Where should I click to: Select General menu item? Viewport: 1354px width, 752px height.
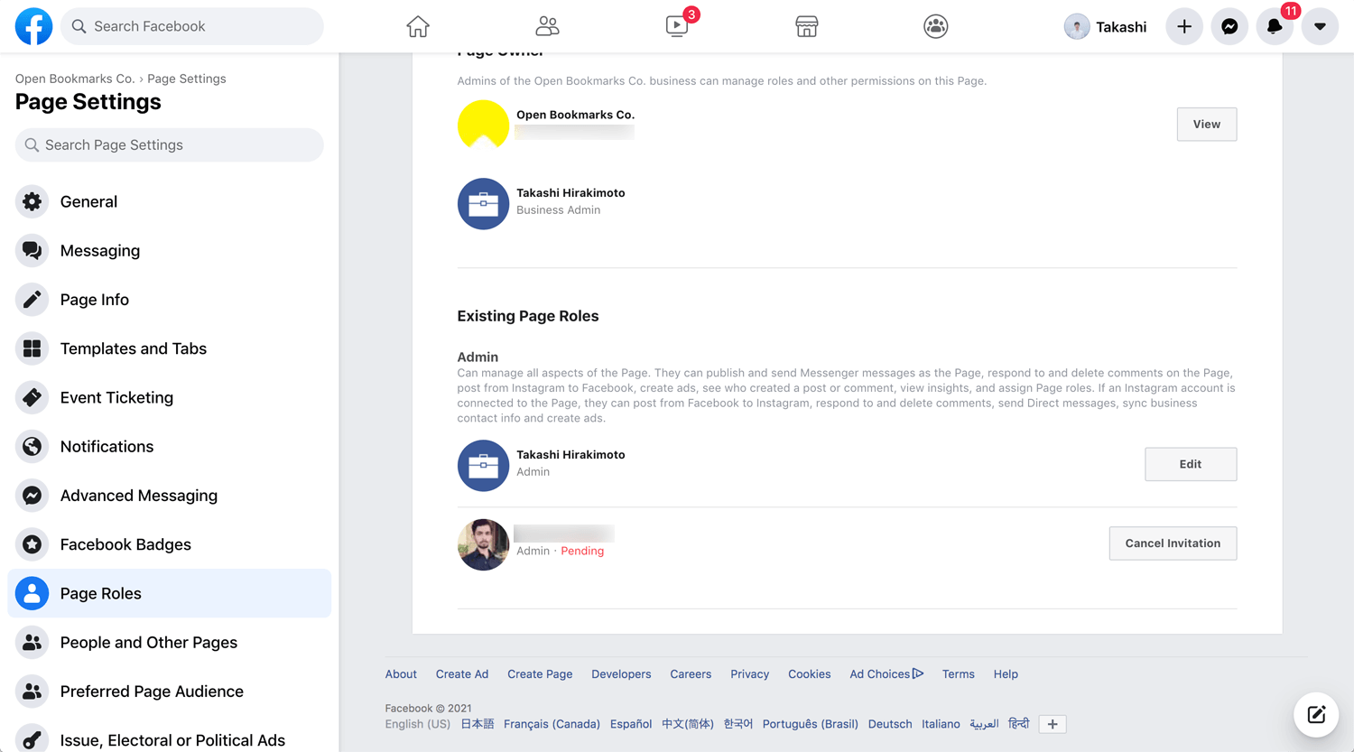point(170,201)
